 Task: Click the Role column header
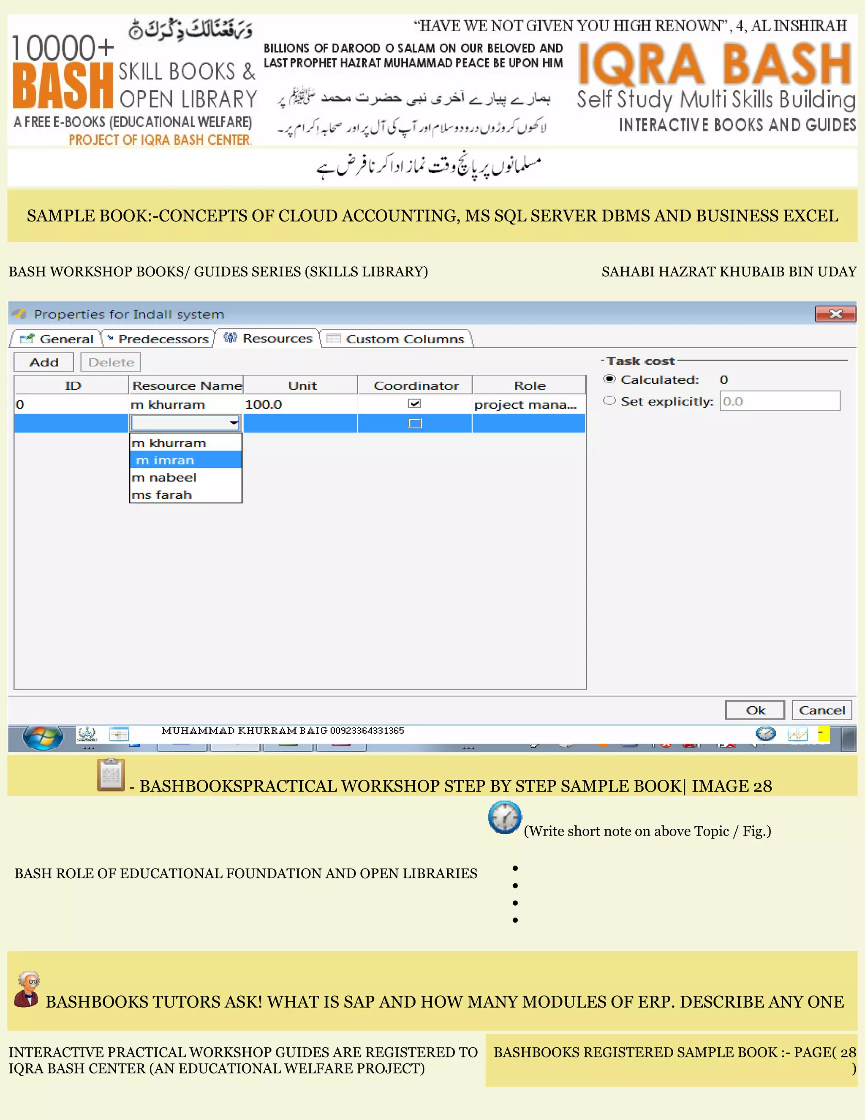(529, 385)
